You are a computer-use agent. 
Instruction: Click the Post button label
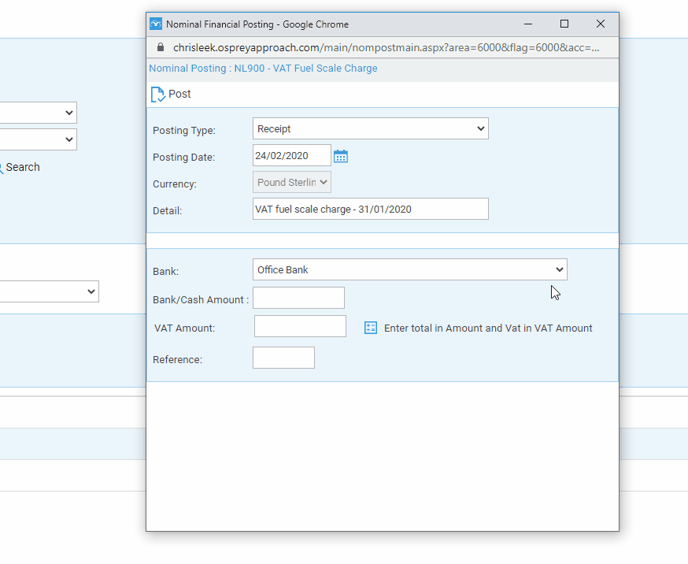point(179,94)
